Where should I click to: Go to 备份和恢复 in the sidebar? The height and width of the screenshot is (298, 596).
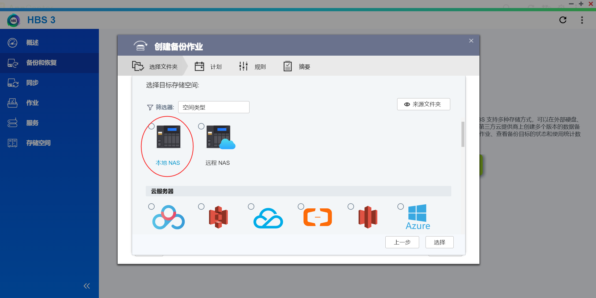[x=49, y=63]
